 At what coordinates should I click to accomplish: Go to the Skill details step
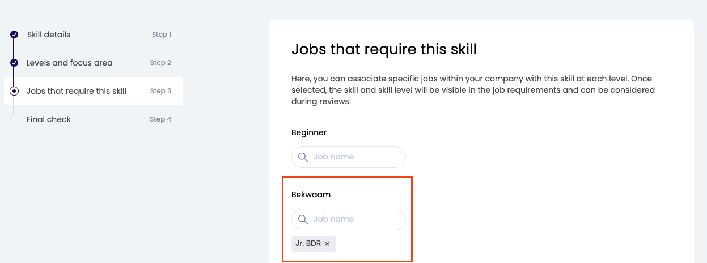(49, 35)
